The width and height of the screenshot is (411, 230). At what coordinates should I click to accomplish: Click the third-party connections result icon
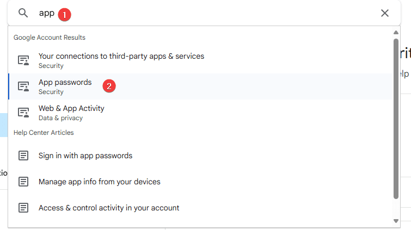click(x=23, y=60)
